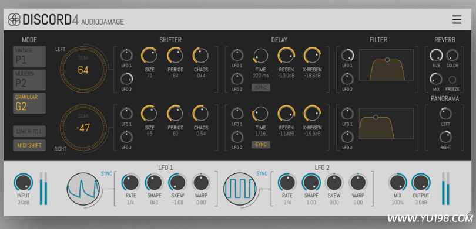
Task: Toggle LINK R TO L
Action: [29, 131]
